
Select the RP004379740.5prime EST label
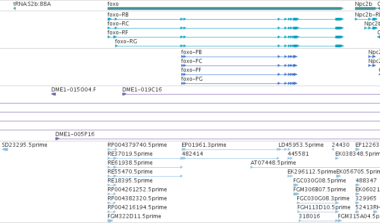pos(137,145)
